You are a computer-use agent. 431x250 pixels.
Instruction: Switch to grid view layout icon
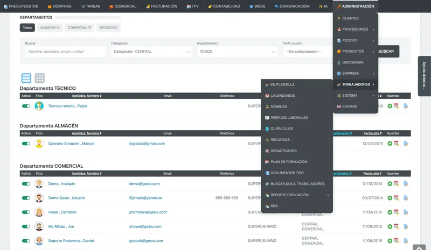point(39,78)
